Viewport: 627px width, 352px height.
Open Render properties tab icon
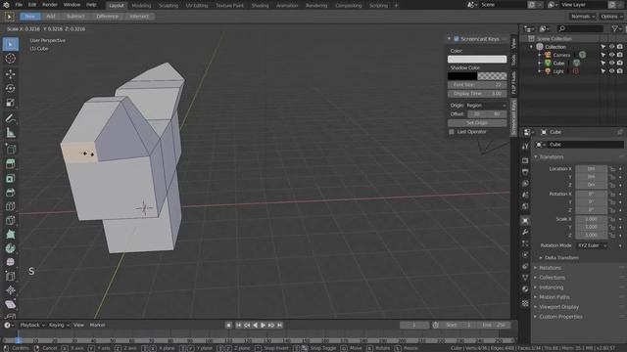point(525,160)
